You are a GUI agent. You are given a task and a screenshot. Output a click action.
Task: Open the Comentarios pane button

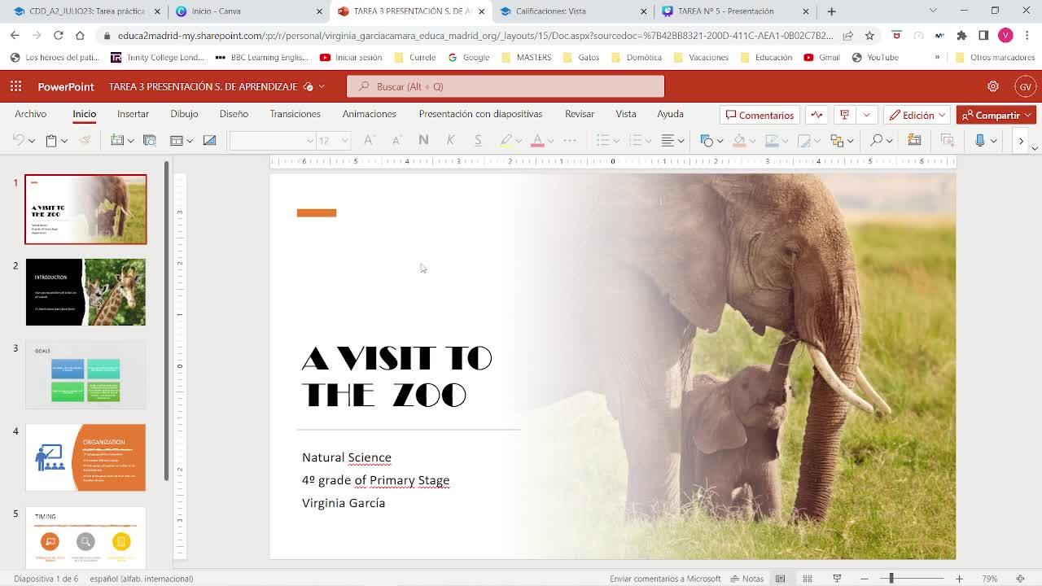tap(760, 115)
